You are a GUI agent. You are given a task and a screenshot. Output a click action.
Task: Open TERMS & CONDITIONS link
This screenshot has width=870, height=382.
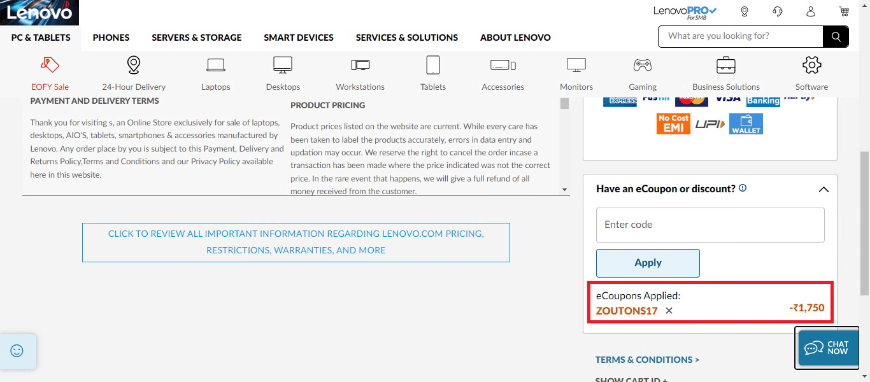pos(647,359)
